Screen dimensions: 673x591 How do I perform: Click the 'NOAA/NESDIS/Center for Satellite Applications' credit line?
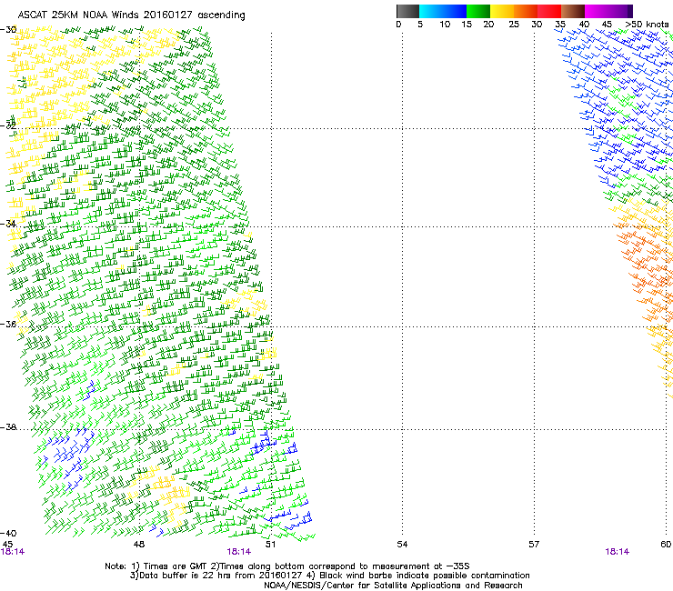pyautogui.click(x=393, y=586)
